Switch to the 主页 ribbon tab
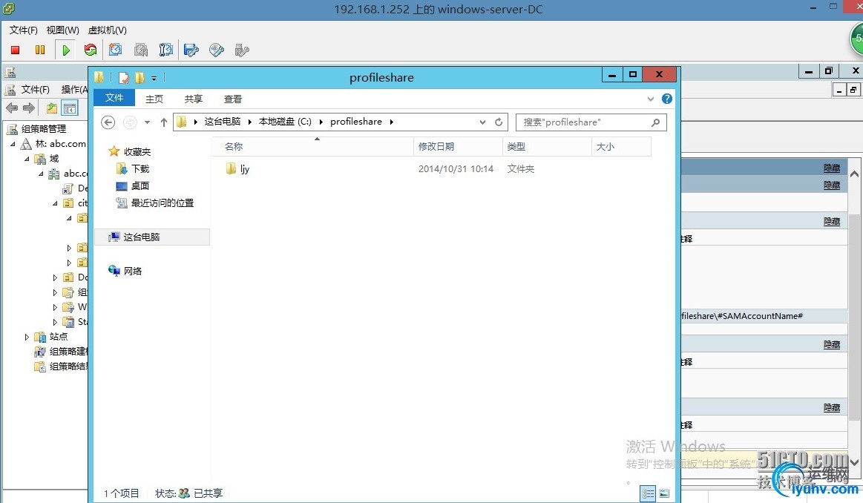Image resolution: width=863 pixels, height=503 pixels. (x=154, y=99)
